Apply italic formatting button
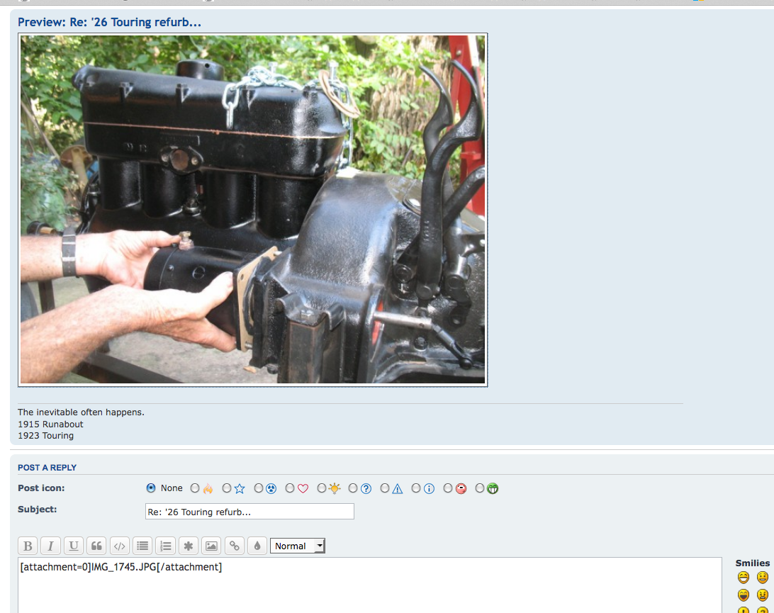The height and width of the screenshot is (613, 774). 50,546
